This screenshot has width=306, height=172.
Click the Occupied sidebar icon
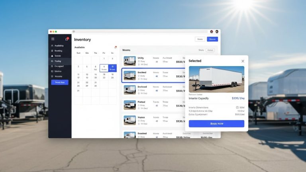pyautogui.click(x=52, y=66)
